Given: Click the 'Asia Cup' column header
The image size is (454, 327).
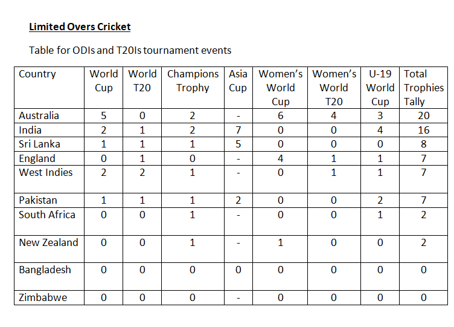Looking at the screenshot, I should pyautogui.click(x=238, y=81).
